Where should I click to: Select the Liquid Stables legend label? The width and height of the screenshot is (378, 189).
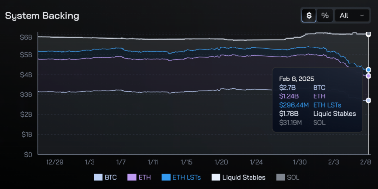click(244, 178)
